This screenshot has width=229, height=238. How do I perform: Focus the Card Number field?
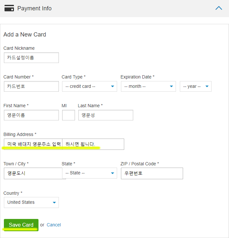(x=31, y=86)
